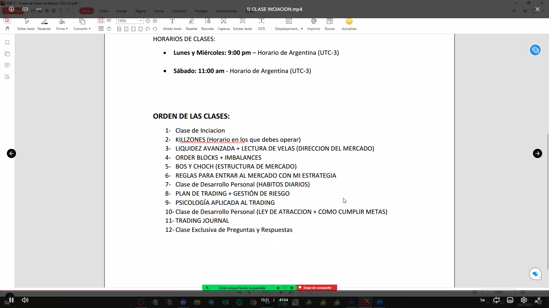Click Dejar de compartir button
This screenshot has height=308, width=549.
click(317, 288)
